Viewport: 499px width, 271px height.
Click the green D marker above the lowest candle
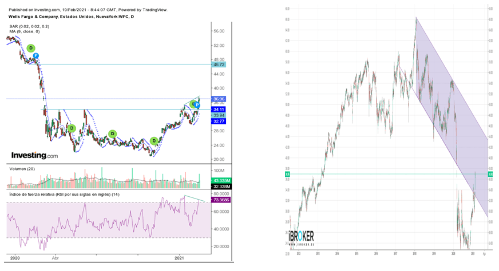click(154, 141)
